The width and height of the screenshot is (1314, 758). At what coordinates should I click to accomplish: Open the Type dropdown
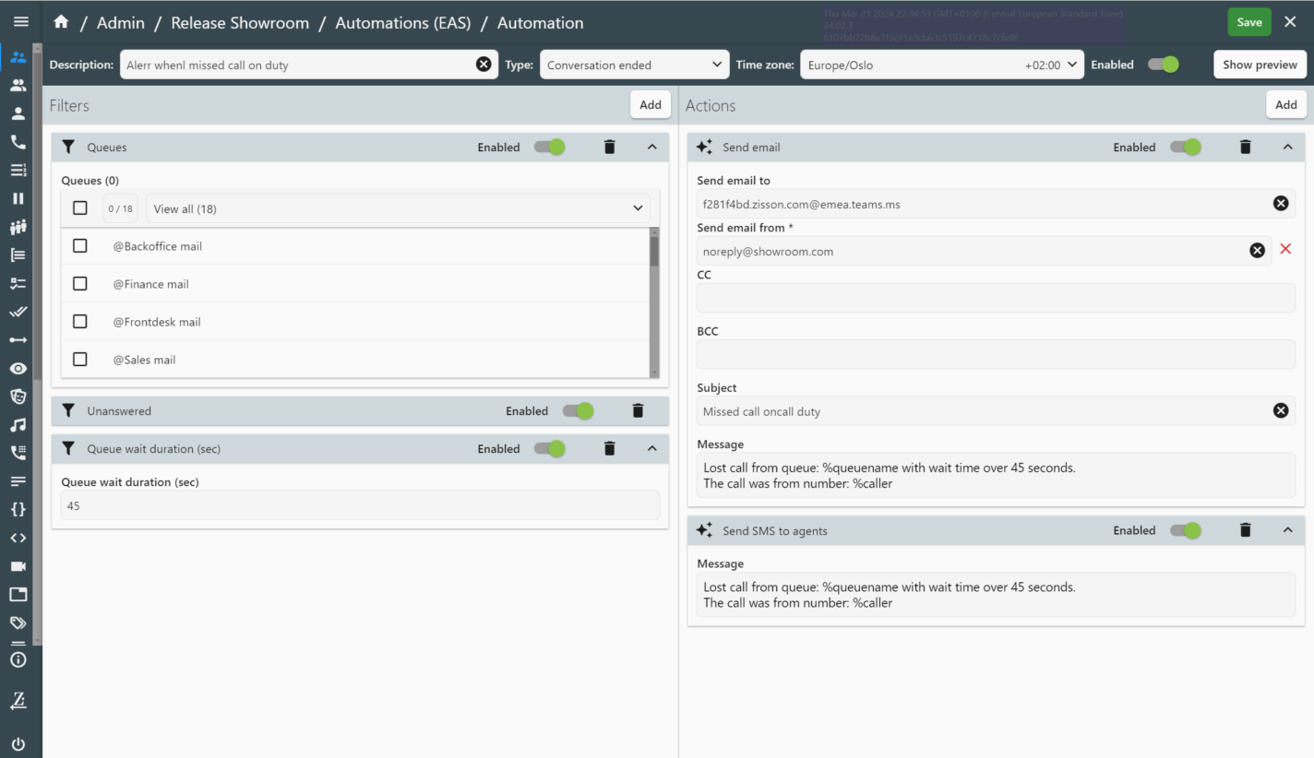tap(635, 65)
